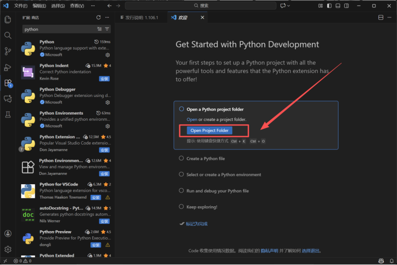Click the python extension search field
The width and height of the screenshot is (397, 265).
[x=60, y=29]
